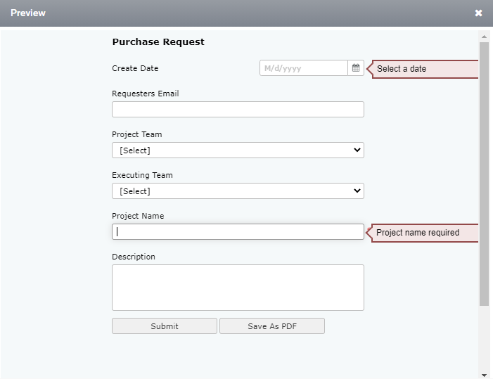Click the Executing Team dropdown chevron arrow
The height and width of the screenshot is (379, 493).
coord(357,191)
